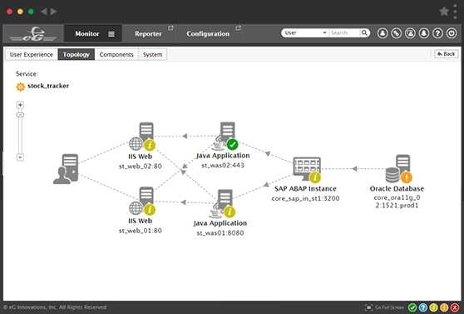Click the st_was01:8080 label
Image resolution: width=464 pixels, height=314 pixels.
(x=220, y=233)
